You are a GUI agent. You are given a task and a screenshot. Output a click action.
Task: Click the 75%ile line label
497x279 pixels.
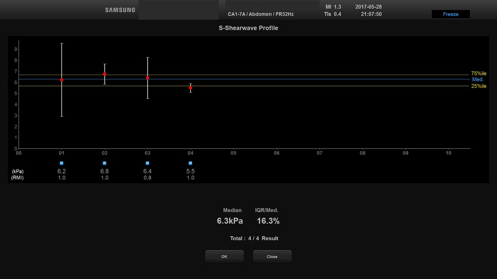pyautogui.click(x=479, y=74)
